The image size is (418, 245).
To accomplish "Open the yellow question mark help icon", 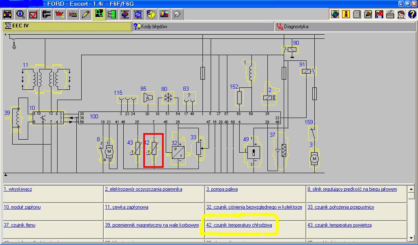I will 412,15.
